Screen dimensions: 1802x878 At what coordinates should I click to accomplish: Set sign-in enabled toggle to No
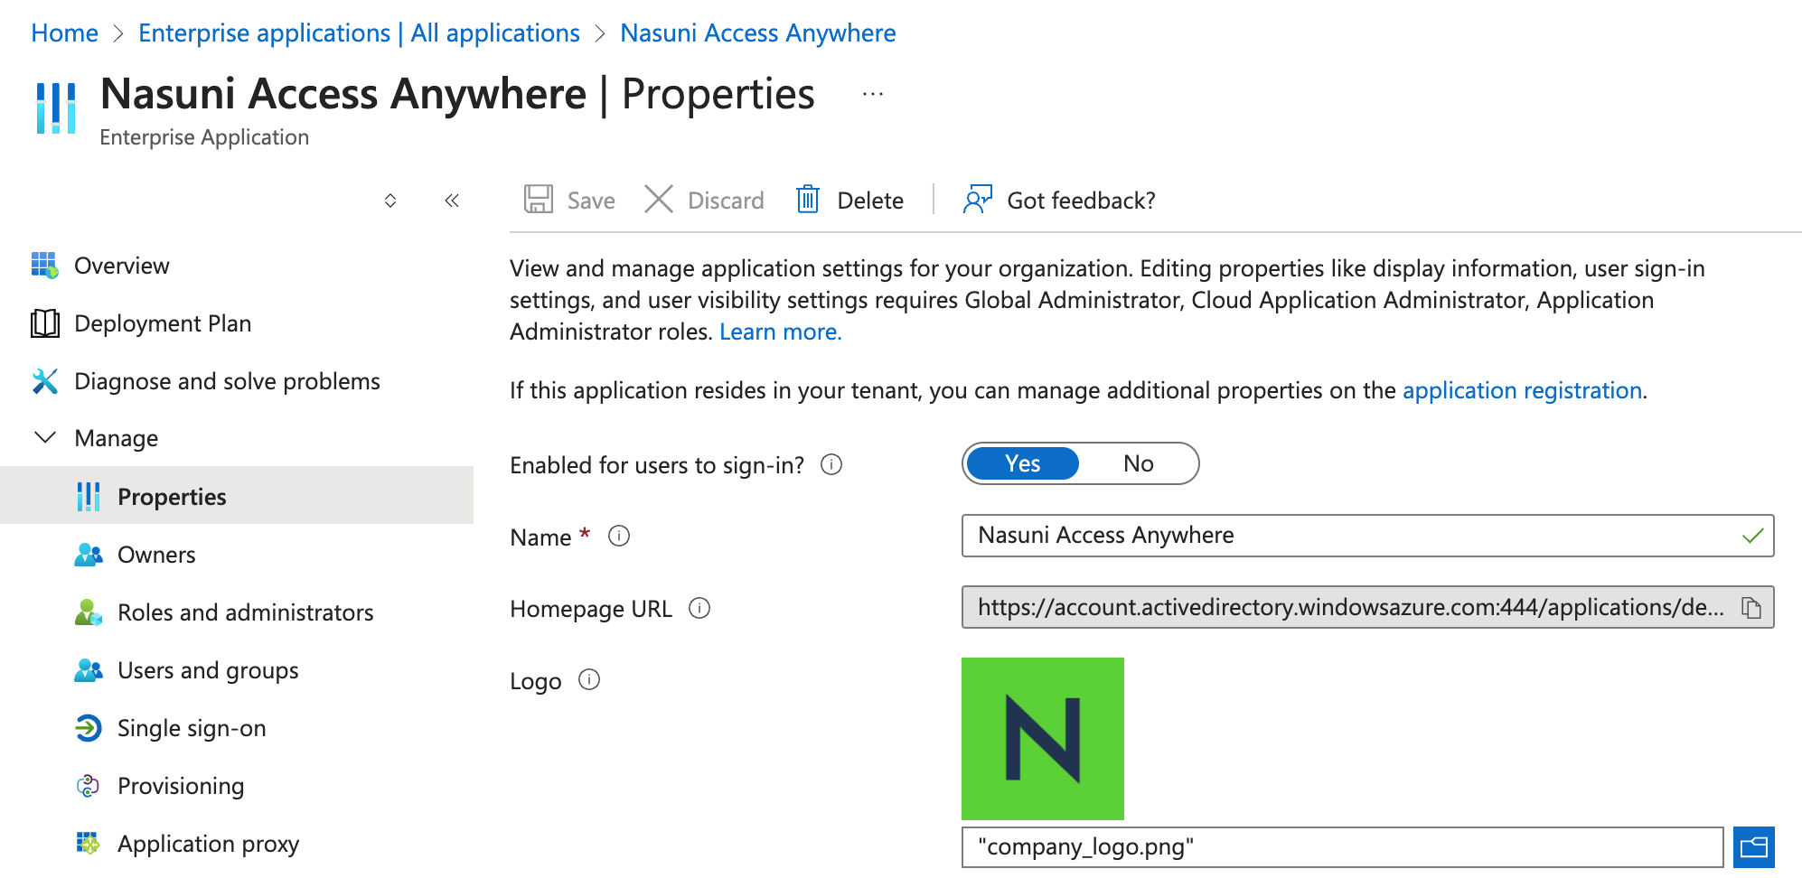click(1138, 463)
